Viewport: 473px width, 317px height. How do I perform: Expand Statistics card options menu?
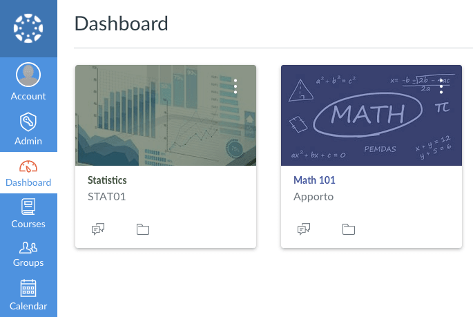[x=235, y=86]
